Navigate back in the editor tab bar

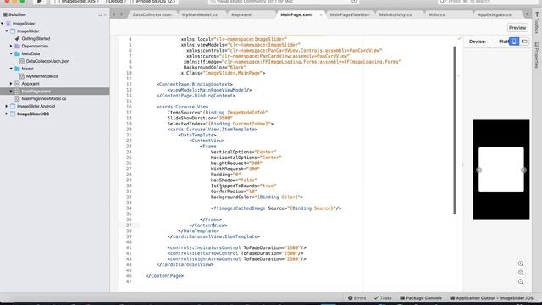[x=114, y=14]
